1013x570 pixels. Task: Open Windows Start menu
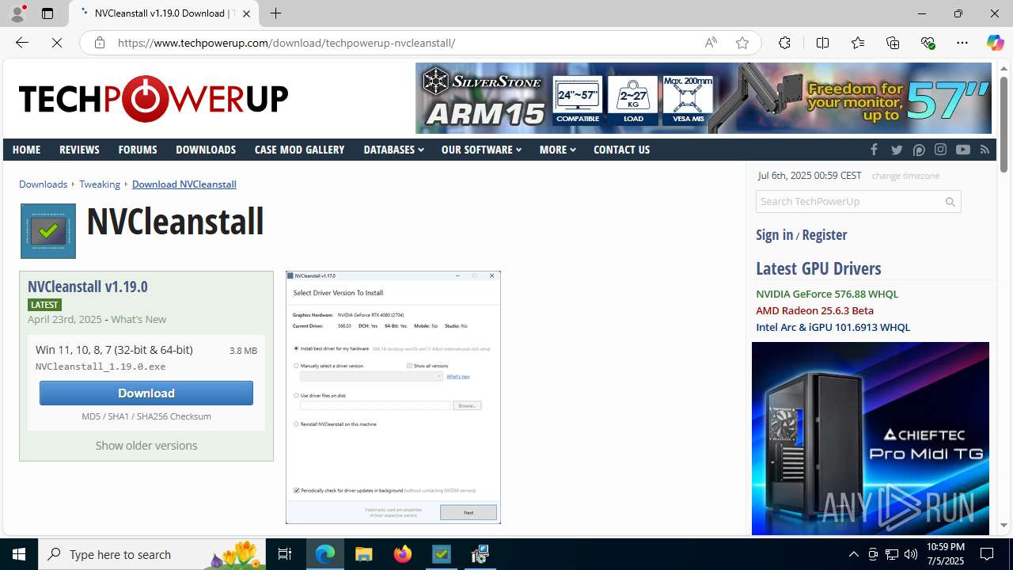19,554
